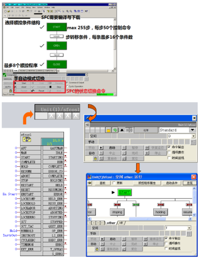The image size is (211, 260).
Task: Select the other tab
Action: pyautogui.click(x=111, y=223)
